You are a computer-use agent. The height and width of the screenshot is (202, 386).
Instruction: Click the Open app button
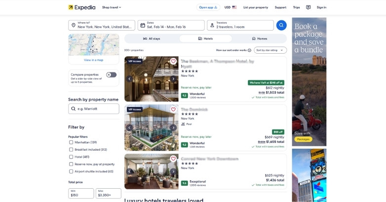coord(208,7)
